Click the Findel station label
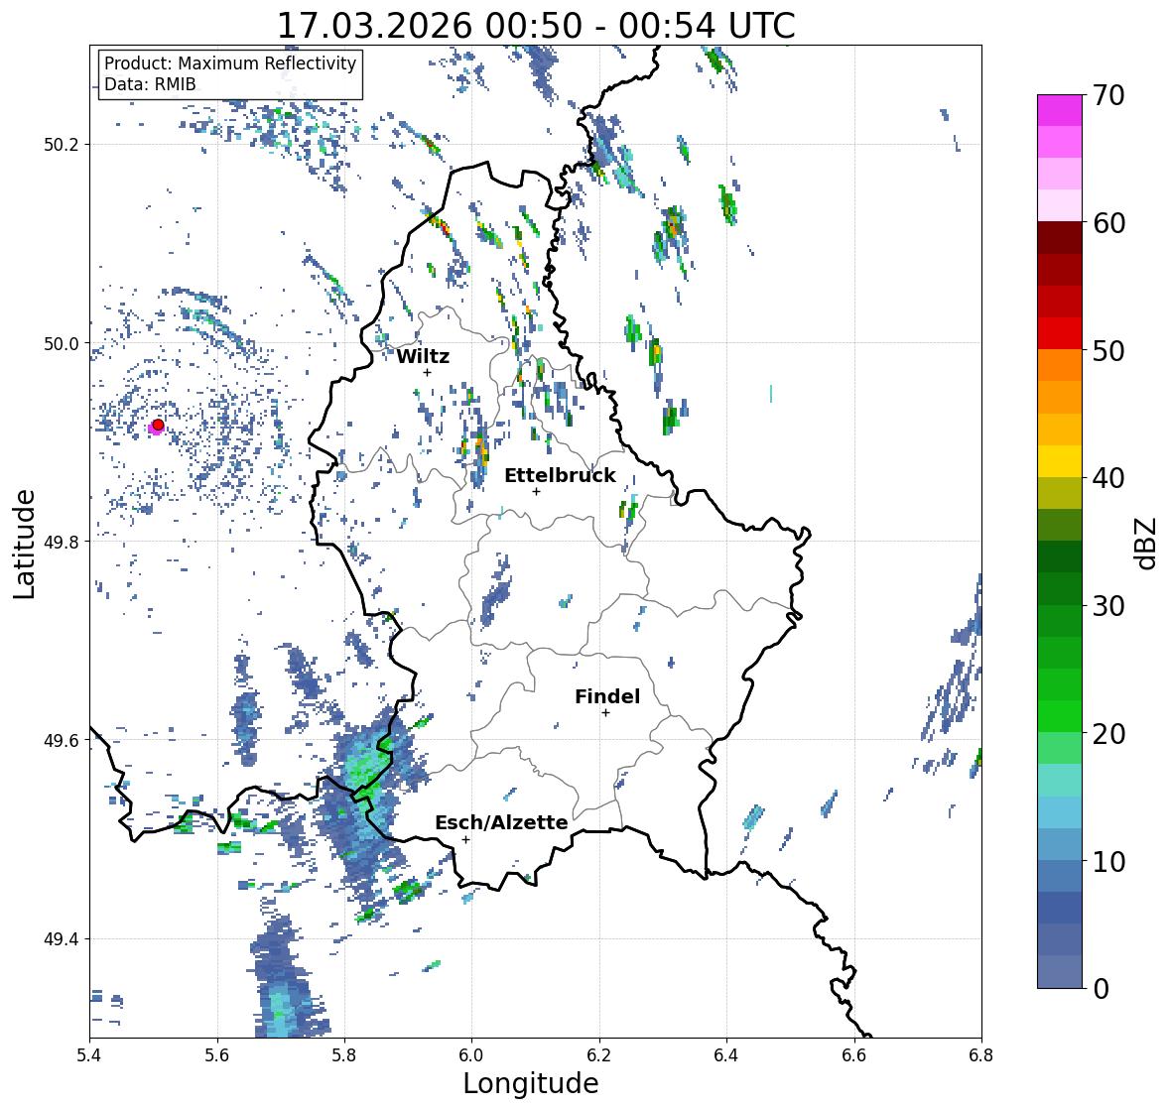This screenshot has height=1108, width=1170. (x=607, y=696)
